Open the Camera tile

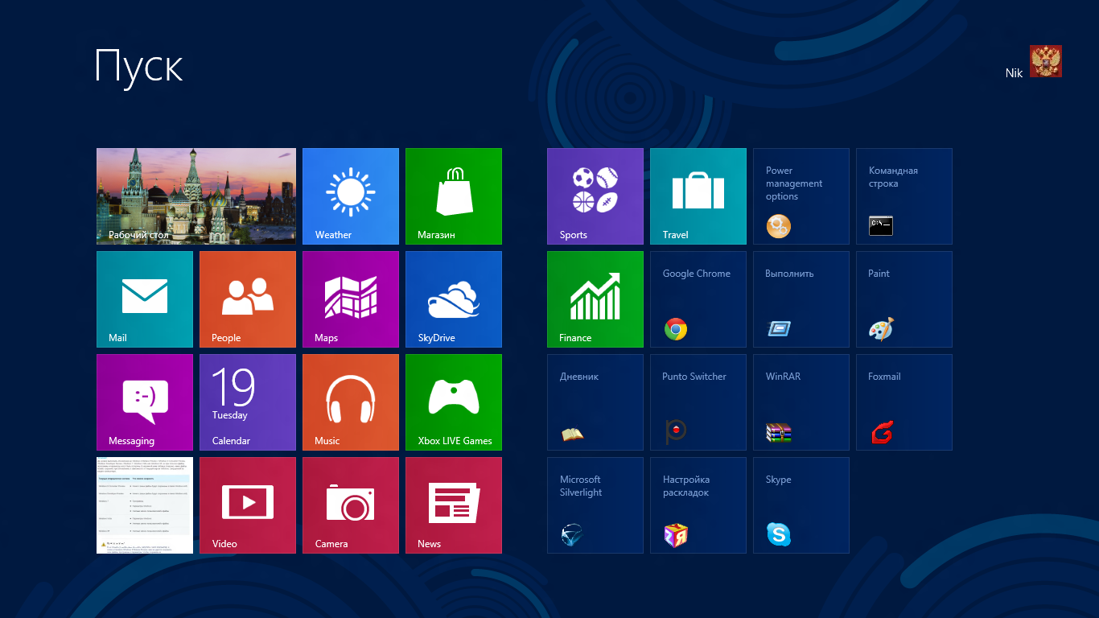click(x=351, y=505)
